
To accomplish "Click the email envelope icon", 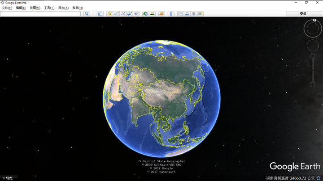I will 180,13.
